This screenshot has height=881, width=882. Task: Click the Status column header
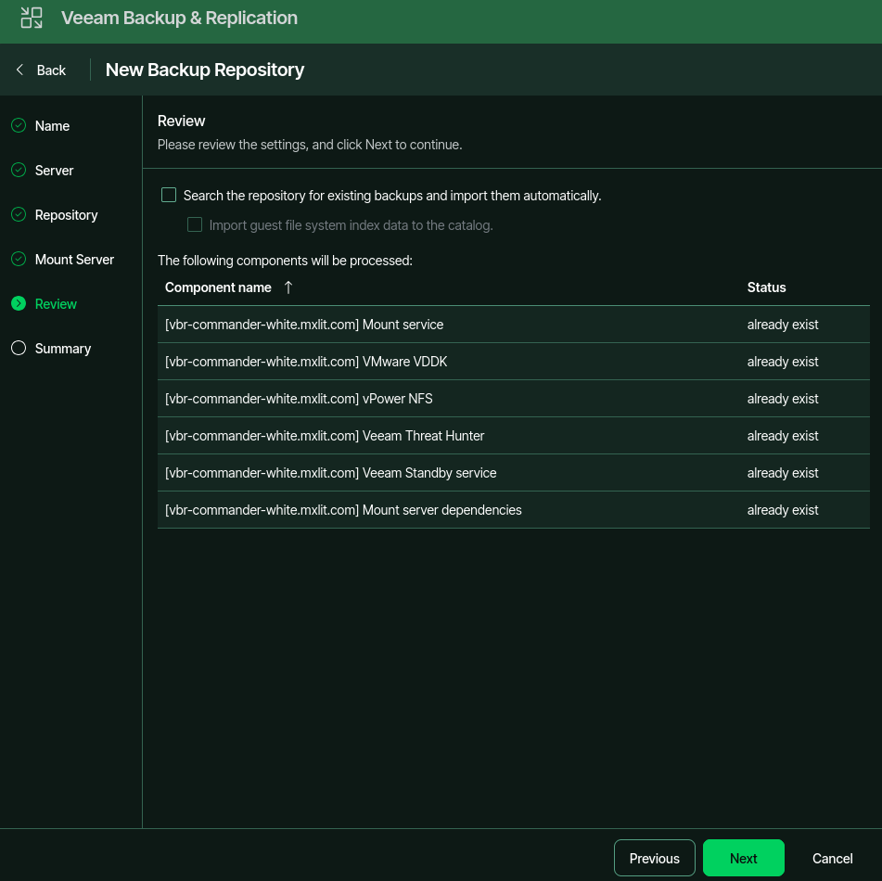coord(766,287)
